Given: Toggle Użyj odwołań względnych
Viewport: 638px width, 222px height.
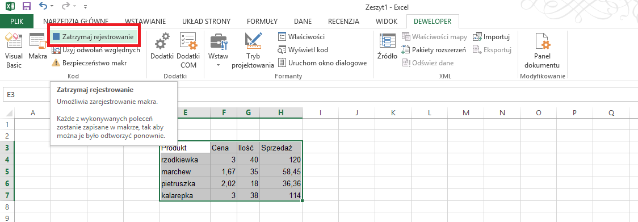Looking at the screenshot, I should 96,50.
